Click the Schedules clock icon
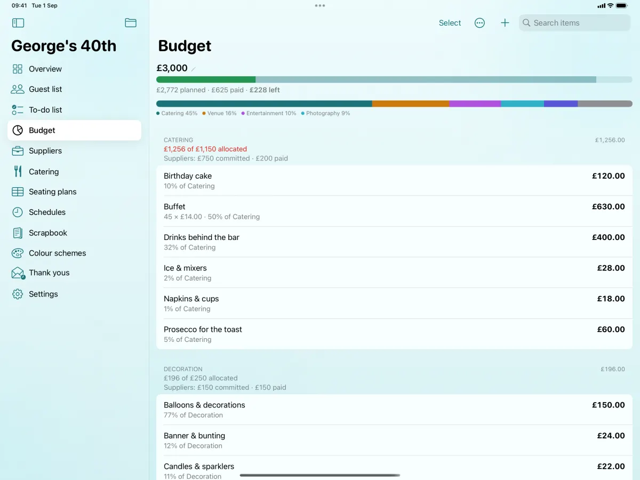 click(18, 212)
